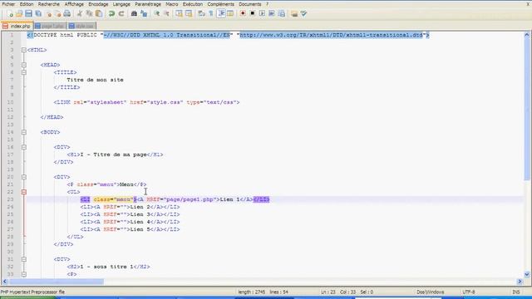Switch to the index.php tab
The width and height of the screenshot is (532, 299).
17,26
